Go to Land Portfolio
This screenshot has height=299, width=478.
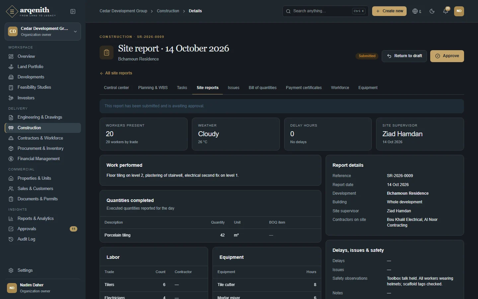pyautogui.click(x=43, y=67)
